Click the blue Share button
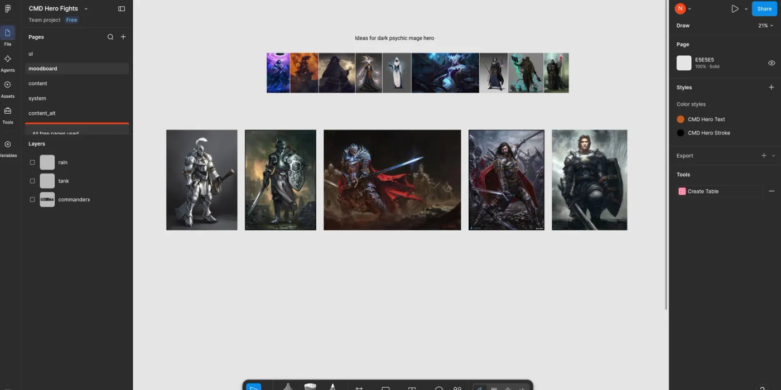 tap(764, 9)
